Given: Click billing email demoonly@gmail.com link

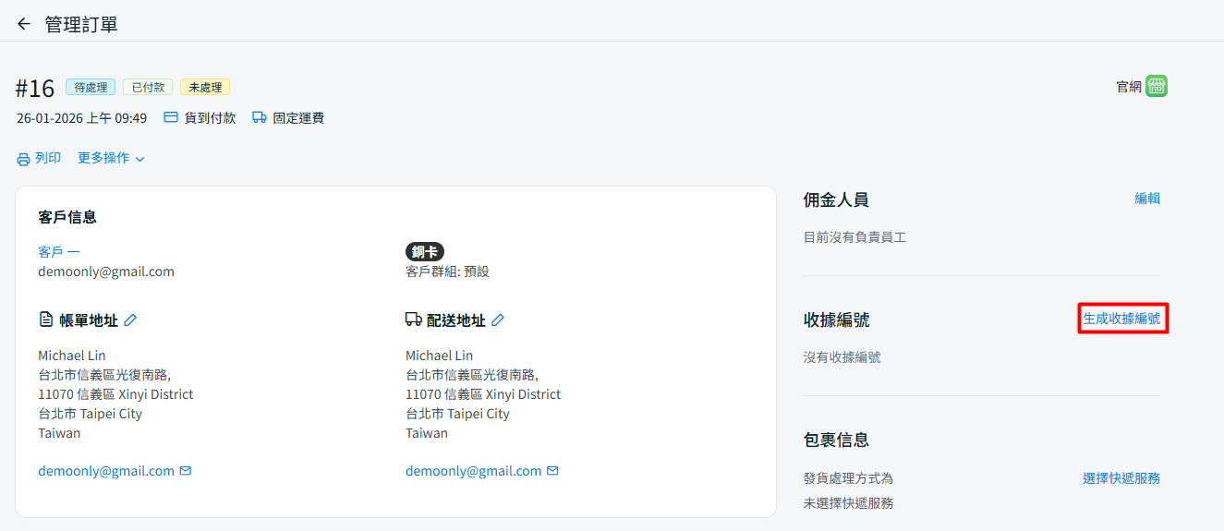Looking at the screenshot, I should pyautogui.click(x=106, y=471).
